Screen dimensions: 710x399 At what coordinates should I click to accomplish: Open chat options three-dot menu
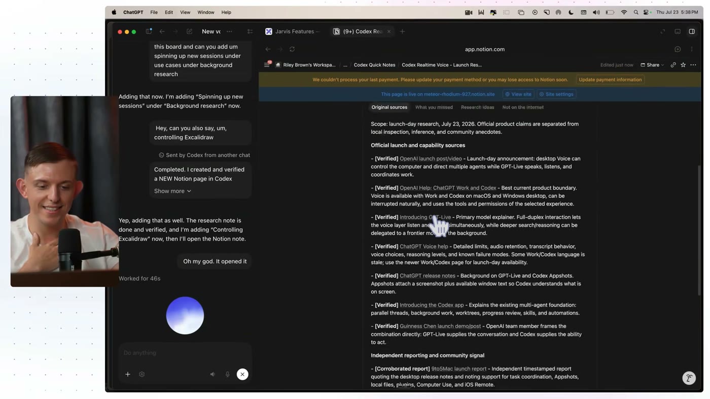click(x=230, y=31)
